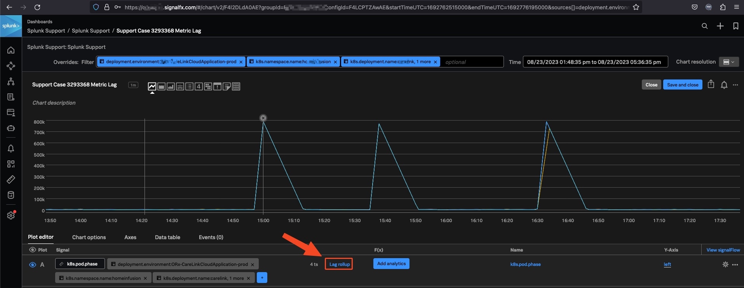The width and height of the screenshot is (744, 288).
Task: Remove deployment.environment override filter chip
Action: tap(241, 62)
